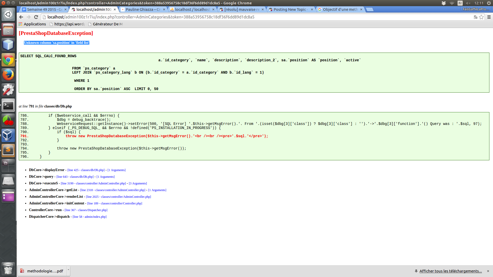Open Chrome hamburger menu icon
The height and width of the screenshot is (277, 493).
(489, 17)
